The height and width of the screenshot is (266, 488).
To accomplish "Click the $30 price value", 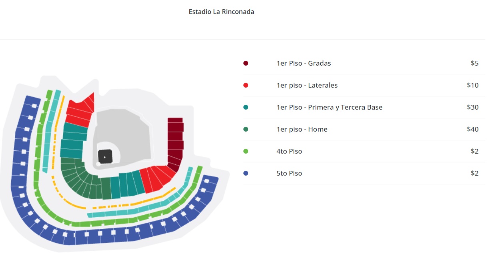I will [472, 107].
